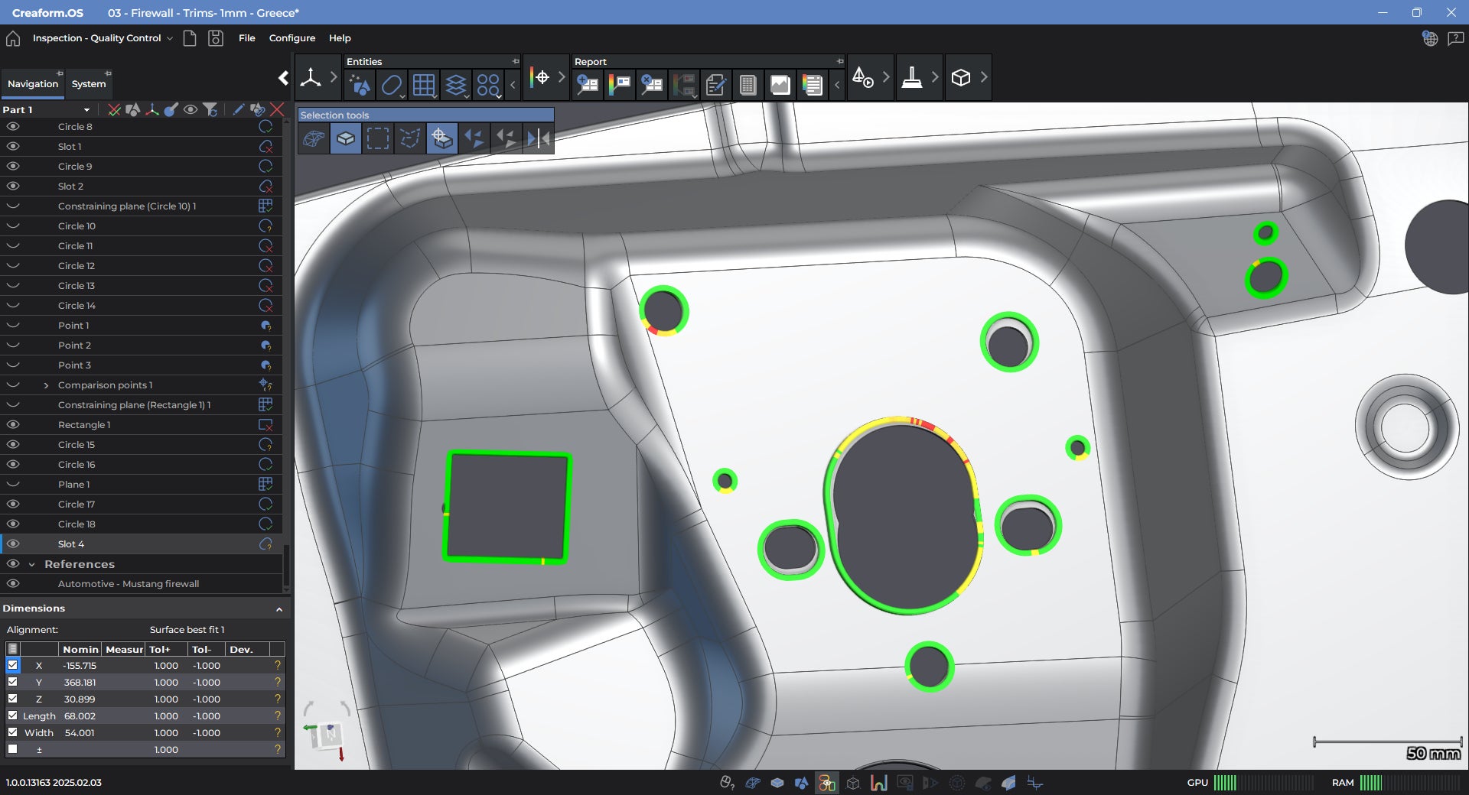Click the X Tol+ value field
This screenshot has width=1469, height=795.
point(165,666)
